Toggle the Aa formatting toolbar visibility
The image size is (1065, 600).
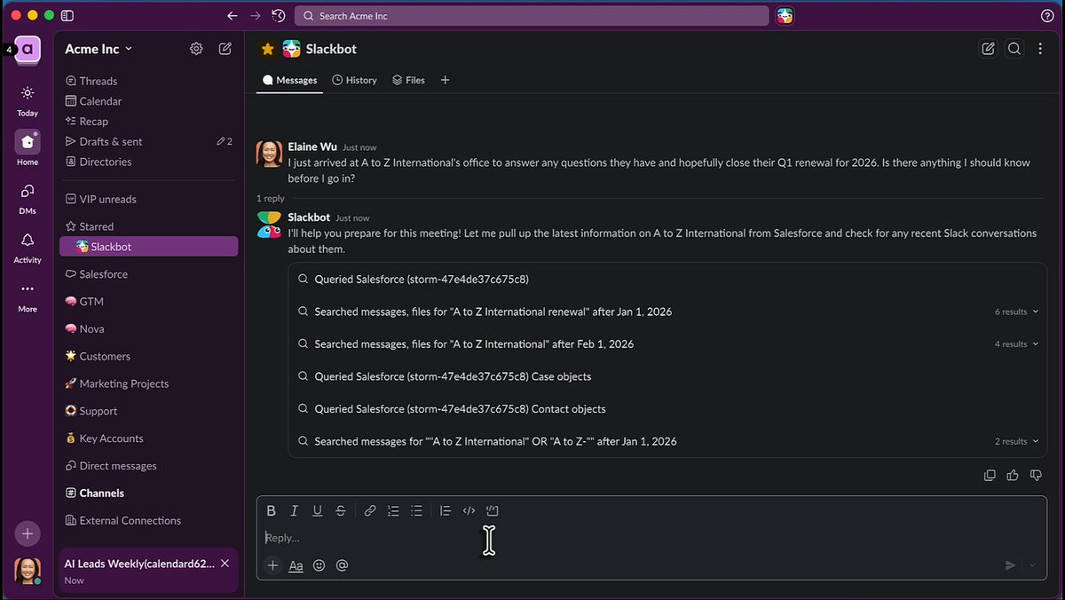pos(296,565)
